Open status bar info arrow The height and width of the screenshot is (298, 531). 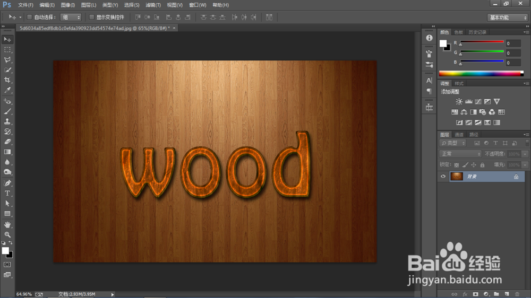[x=113, y=294]
